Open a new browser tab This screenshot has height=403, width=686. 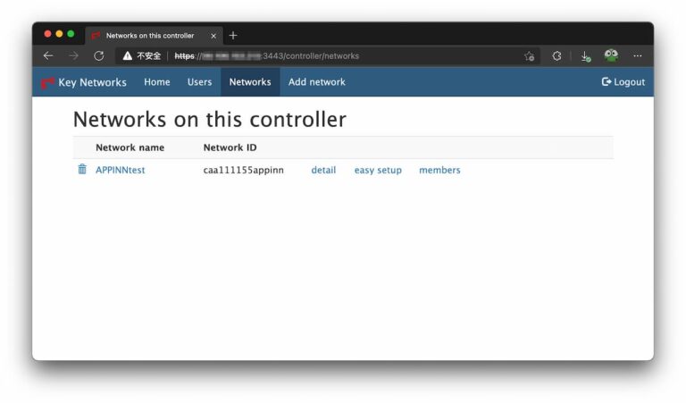point(233,36)
